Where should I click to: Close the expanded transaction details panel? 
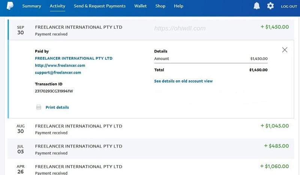tap(285, 50)
